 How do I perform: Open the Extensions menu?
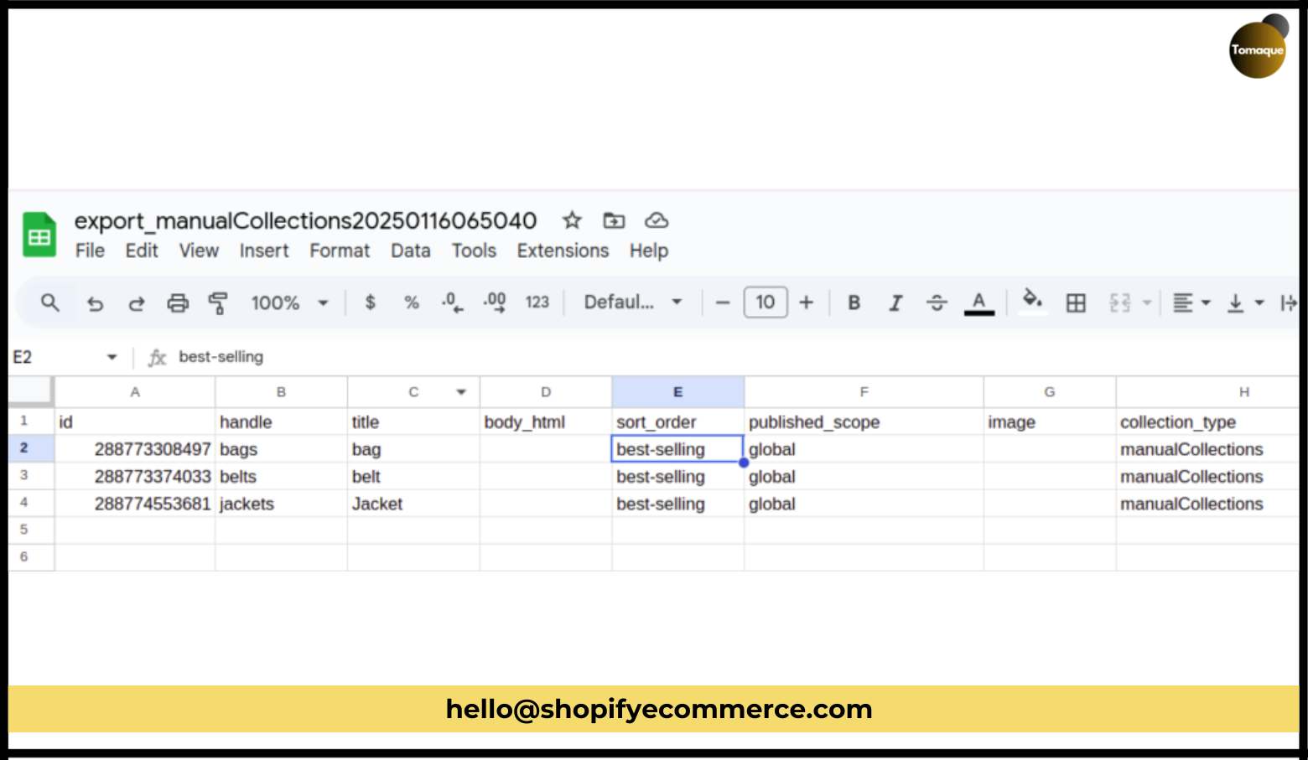(x=563, y=251)
